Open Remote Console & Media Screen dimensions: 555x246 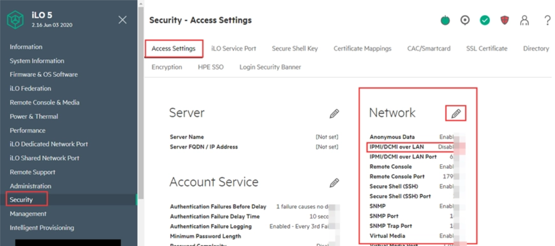tap(44, 102)
